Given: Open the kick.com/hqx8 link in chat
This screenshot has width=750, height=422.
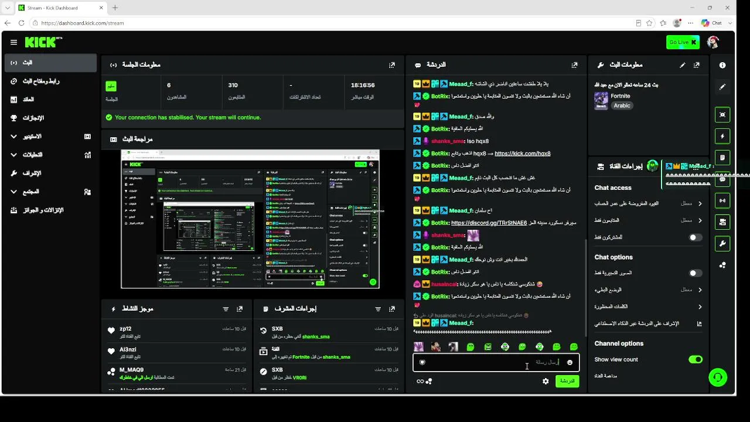Looking at the screenshot, I should pos(523,154).
